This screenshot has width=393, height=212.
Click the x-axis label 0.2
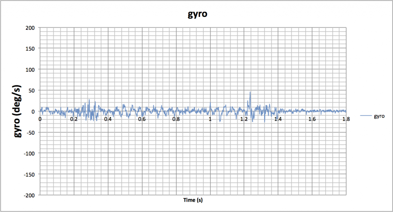click(74, 119)
